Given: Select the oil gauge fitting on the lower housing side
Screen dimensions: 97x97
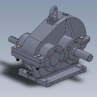Looking at the screenshot, I should [29, 71].
